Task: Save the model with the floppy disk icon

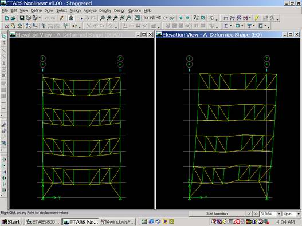Action: pos(22,18)
